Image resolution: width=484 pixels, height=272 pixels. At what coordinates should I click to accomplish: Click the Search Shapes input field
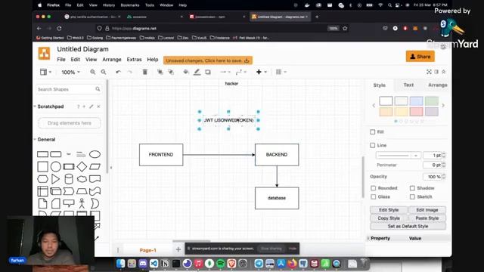click(x=69, y=89)
